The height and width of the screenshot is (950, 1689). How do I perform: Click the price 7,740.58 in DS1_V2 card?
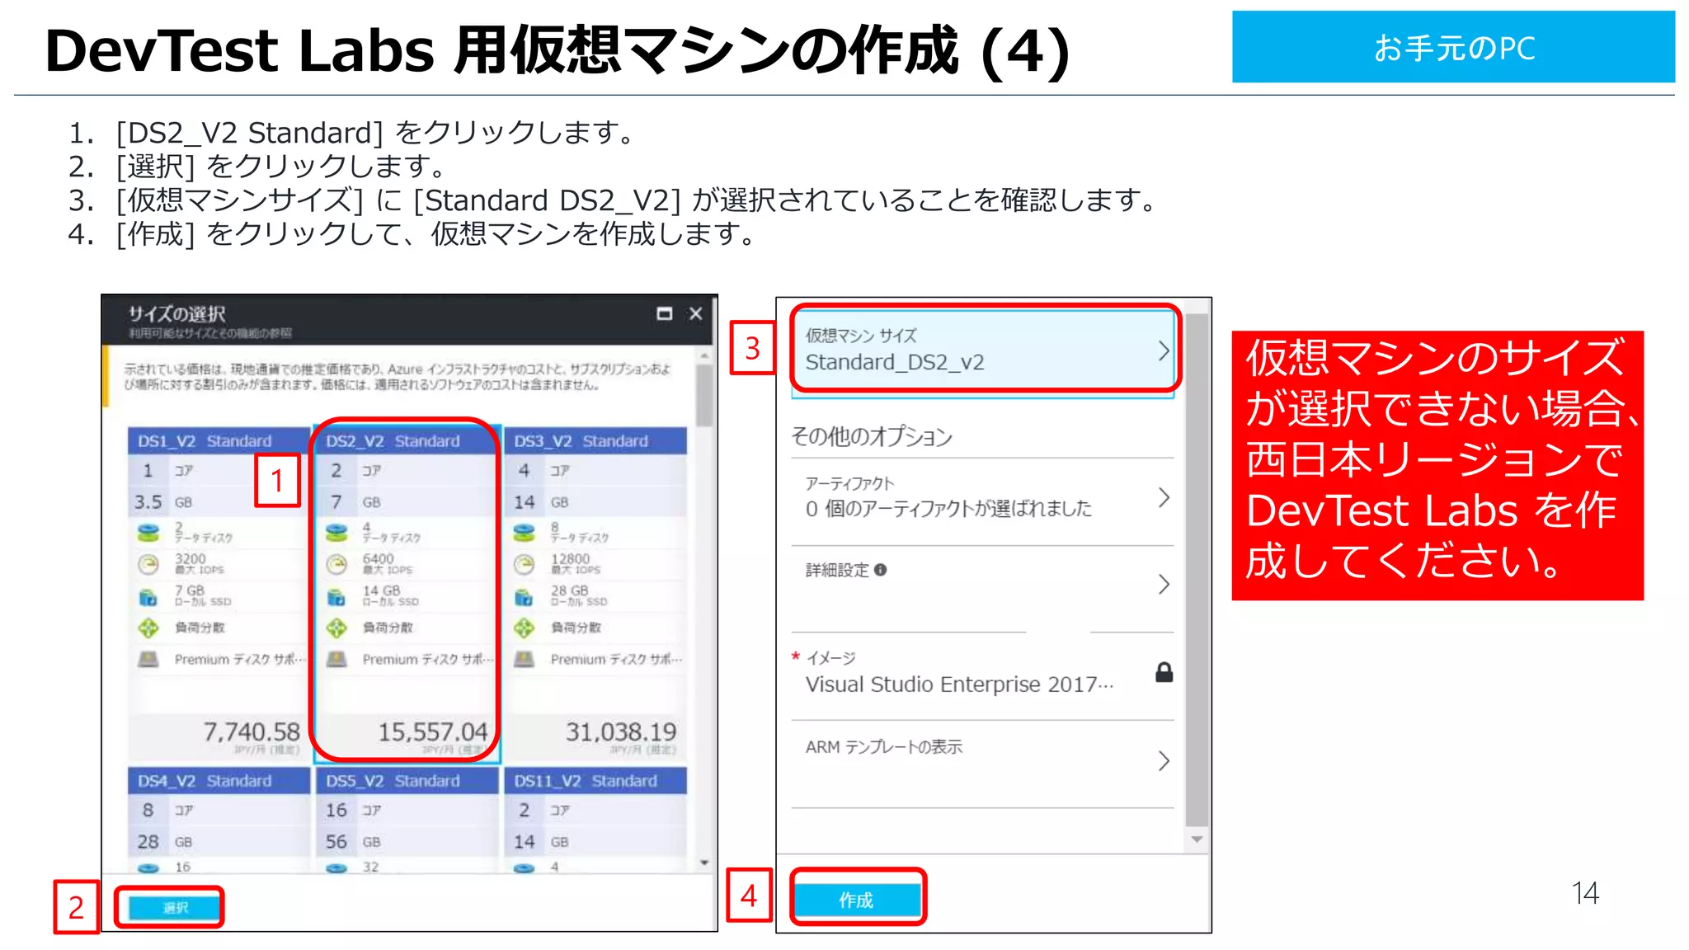coord(252,731)
